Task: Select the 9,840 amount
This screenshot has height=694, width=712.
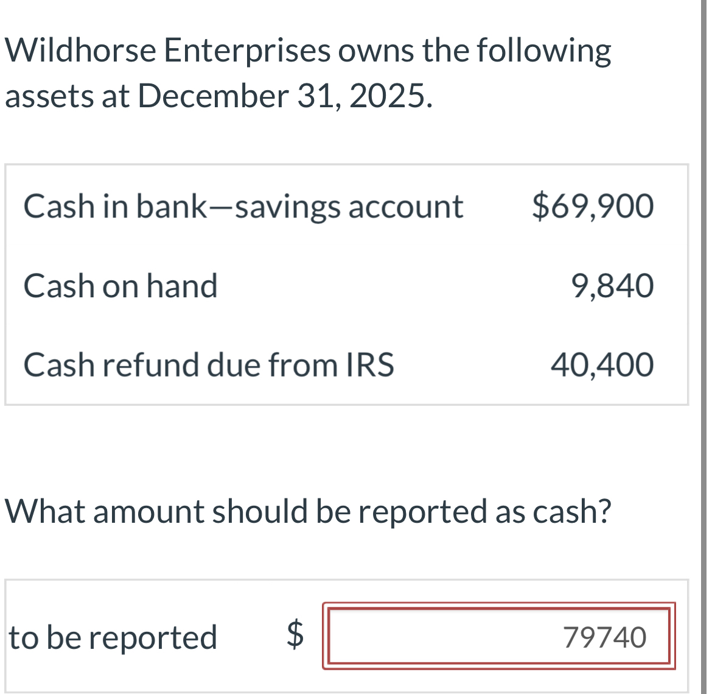Action: 610,285
